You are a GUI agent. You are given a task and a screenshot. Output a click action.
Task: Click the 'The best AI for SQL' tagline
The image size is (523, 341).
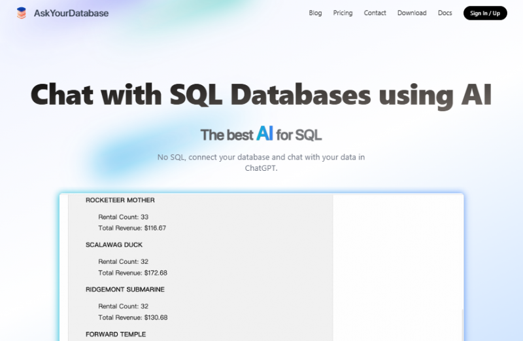click(261, 135)
